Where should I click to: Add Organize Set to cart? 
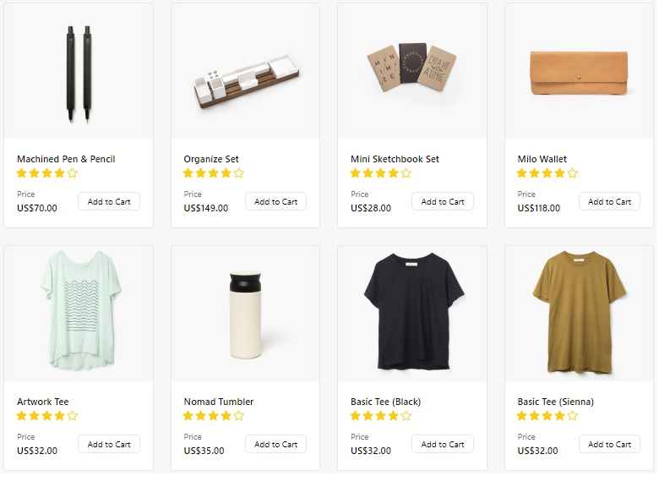(275, 201)
